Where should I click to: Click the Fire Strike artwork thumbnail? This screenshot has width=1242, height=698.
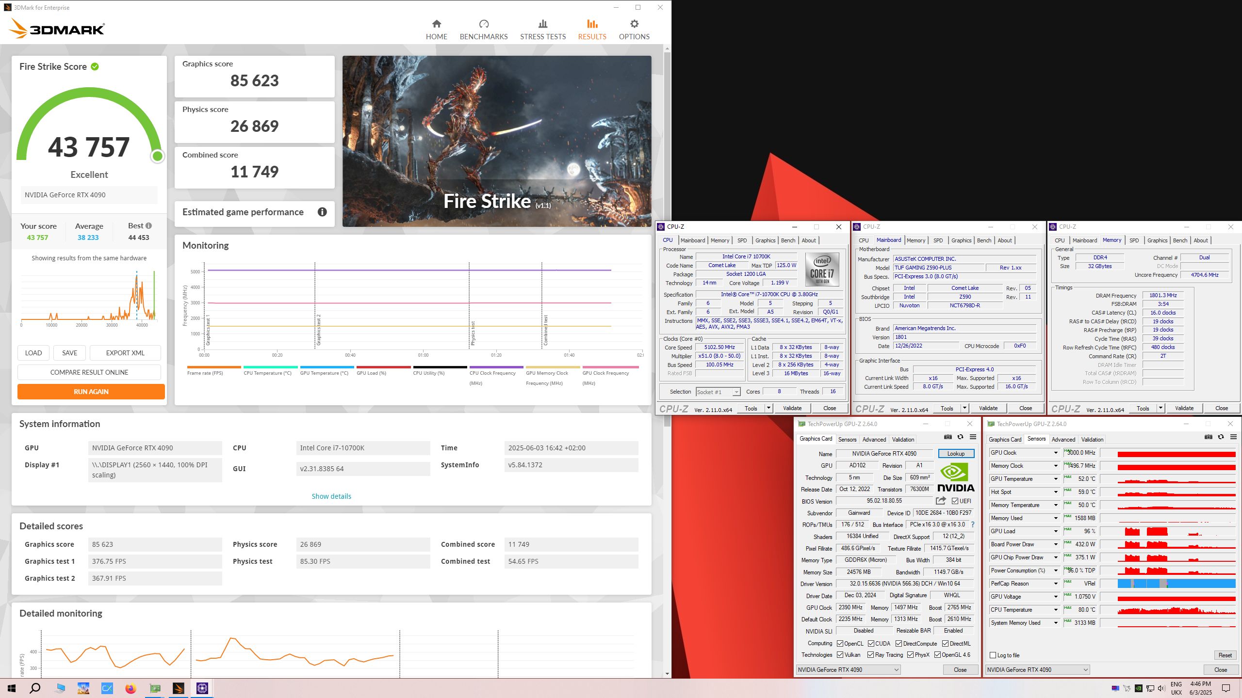pyautogui.click(x=497, y=141)
